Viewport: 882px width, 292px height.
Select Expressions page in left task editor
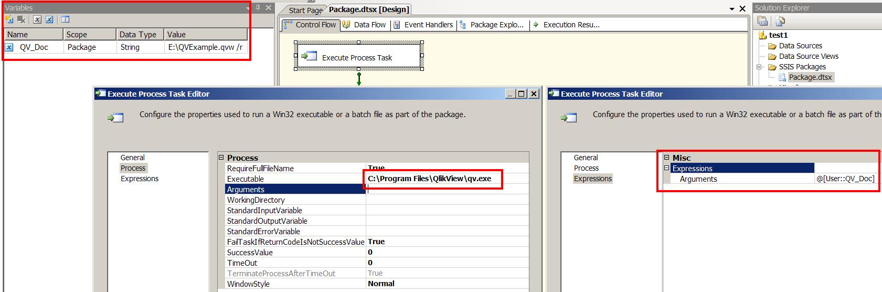(x=140, y=179)
